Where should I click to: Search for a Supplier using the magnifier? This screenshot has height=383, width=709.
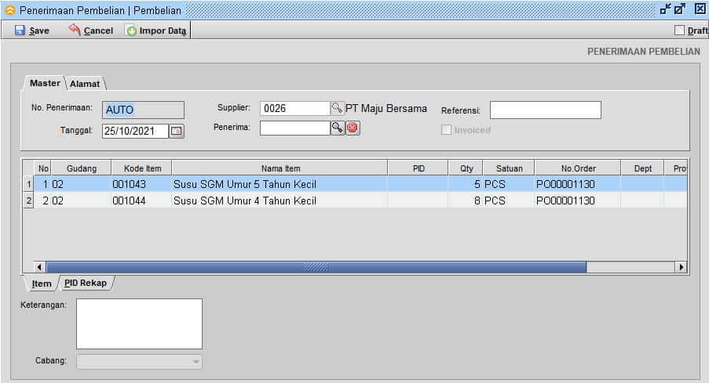pyautogui.click(x=337, y=108)
